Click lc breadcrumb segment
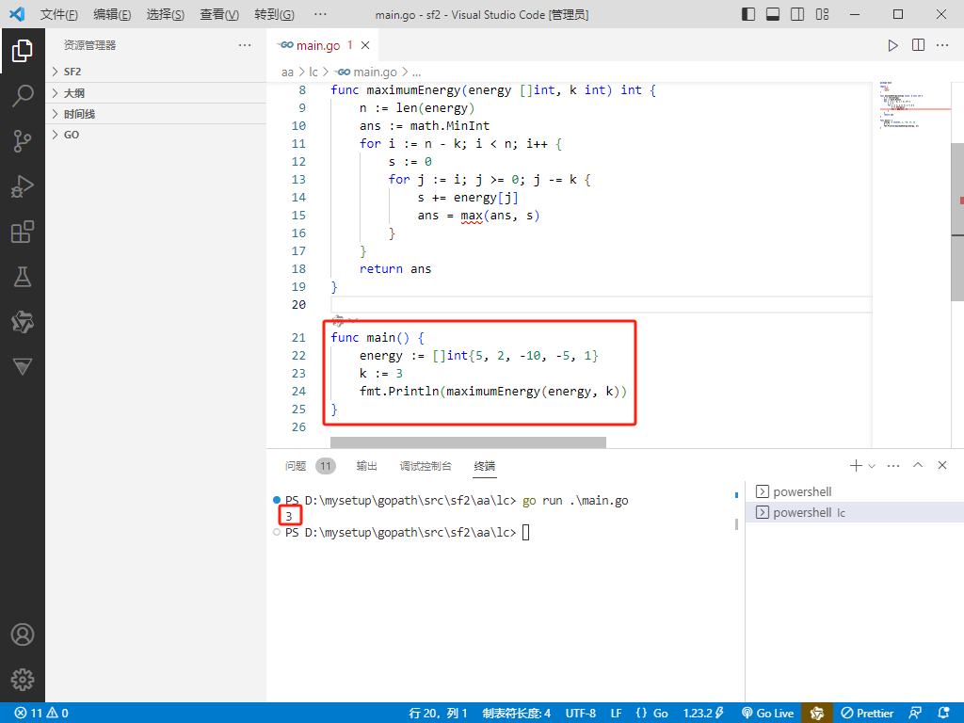Screen dimensions: 964x723 click(313, 72)
